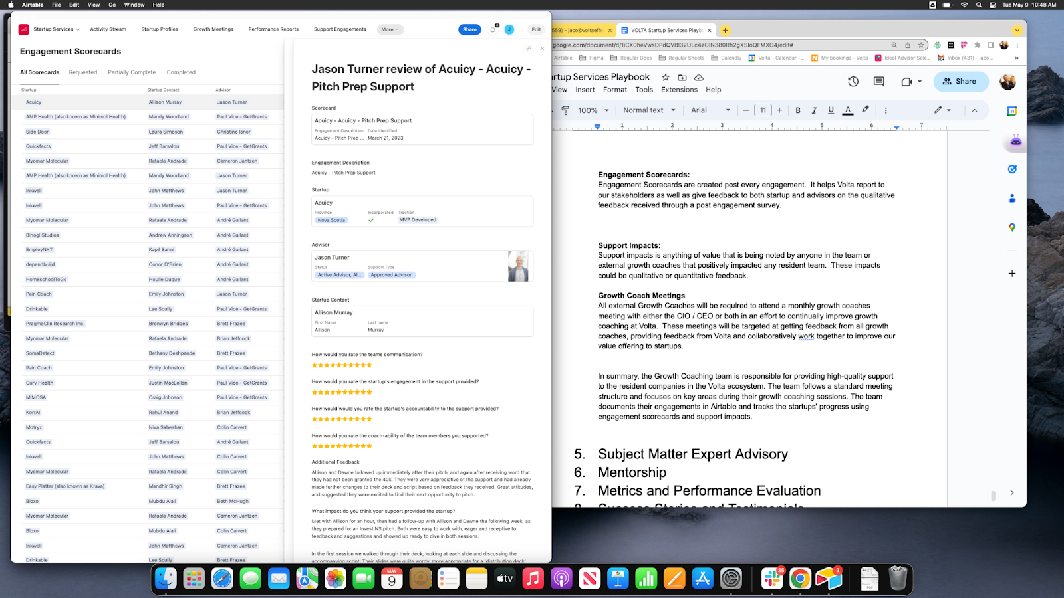
Task: Open Google Maps side panel icon
Action: (1011, 227)
